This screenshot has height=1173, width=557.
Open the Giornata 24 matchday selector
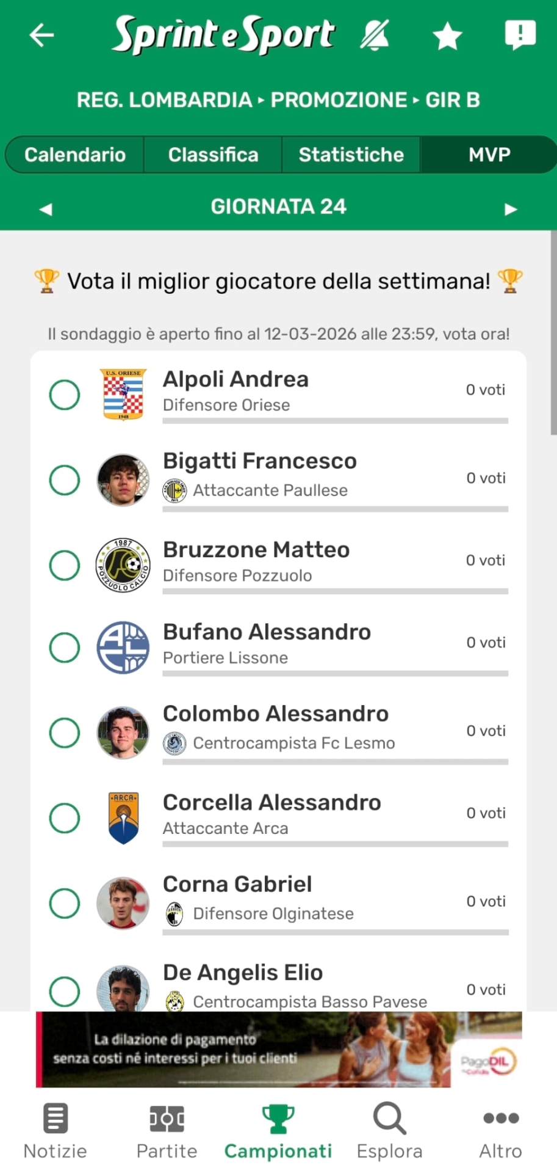pos(278,207)
